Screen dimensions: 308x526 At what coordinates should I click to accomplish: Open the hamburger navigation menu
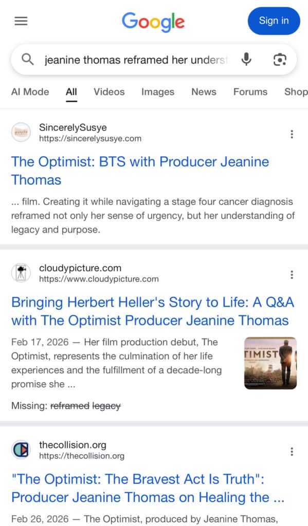[20, 21]
